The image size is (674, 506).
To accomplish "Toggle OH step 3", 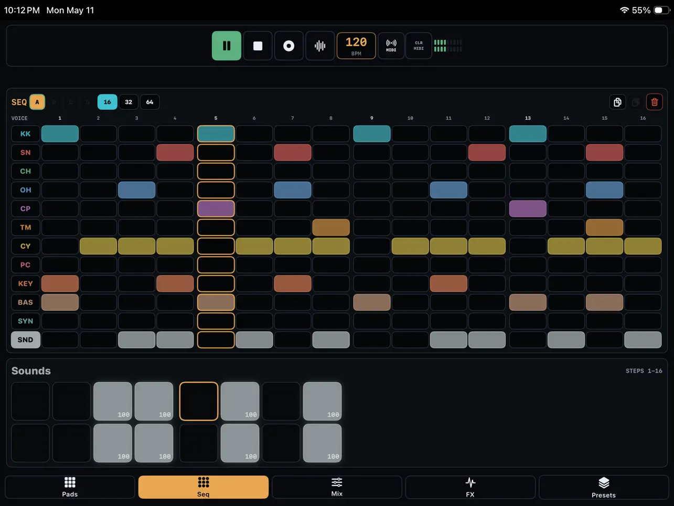I will [x=136, y=190].
